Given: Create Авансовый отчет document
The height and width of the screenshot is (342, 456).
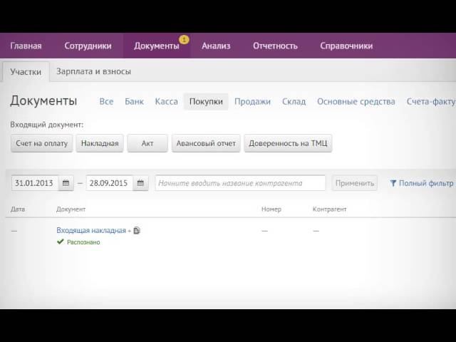Looking at the screenshot, I should [206, 143].
